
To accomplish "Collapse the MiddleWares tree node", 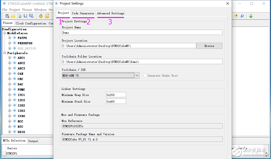I will tap(5, 33).
